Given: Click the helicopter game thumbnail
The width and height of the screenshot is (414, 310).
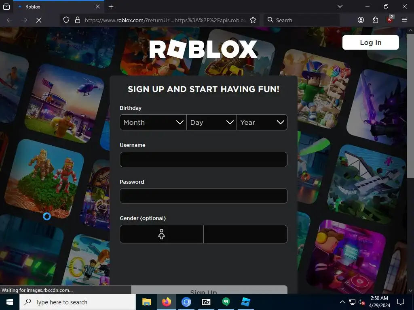Looking at the screenshot, I should pyautogui.click(x=64, y=104).
